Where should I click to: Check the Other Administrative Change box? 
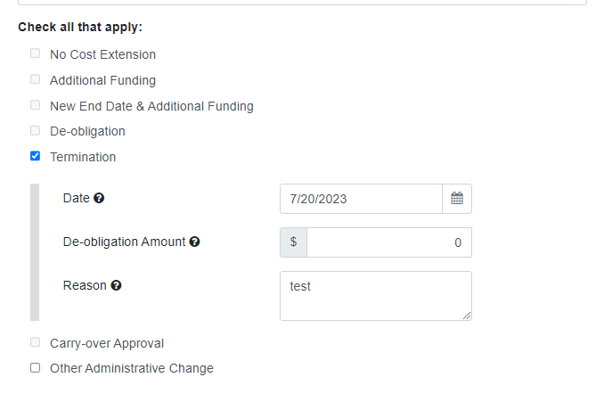[35, 367]
